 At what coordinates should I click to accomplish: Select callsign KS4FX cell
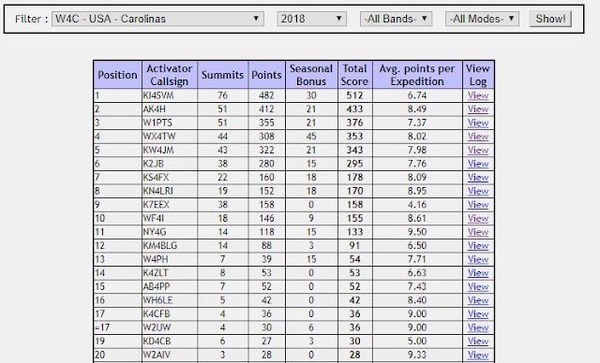(170, 178)
